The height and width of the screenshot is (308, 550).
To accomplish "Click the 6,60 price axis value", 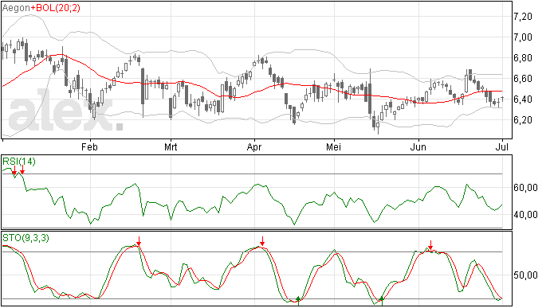I will [523, 79].
